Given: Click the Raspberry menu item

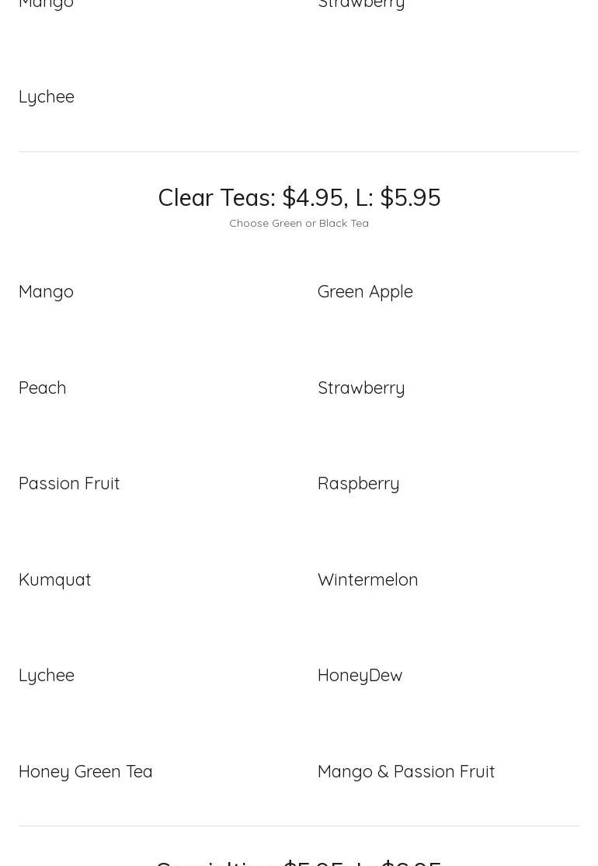Looking at the screenshot, I should pyautogui.click(x=358, y=485).
